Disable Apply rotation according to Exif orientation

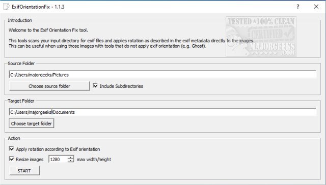(x=11, y=149)
